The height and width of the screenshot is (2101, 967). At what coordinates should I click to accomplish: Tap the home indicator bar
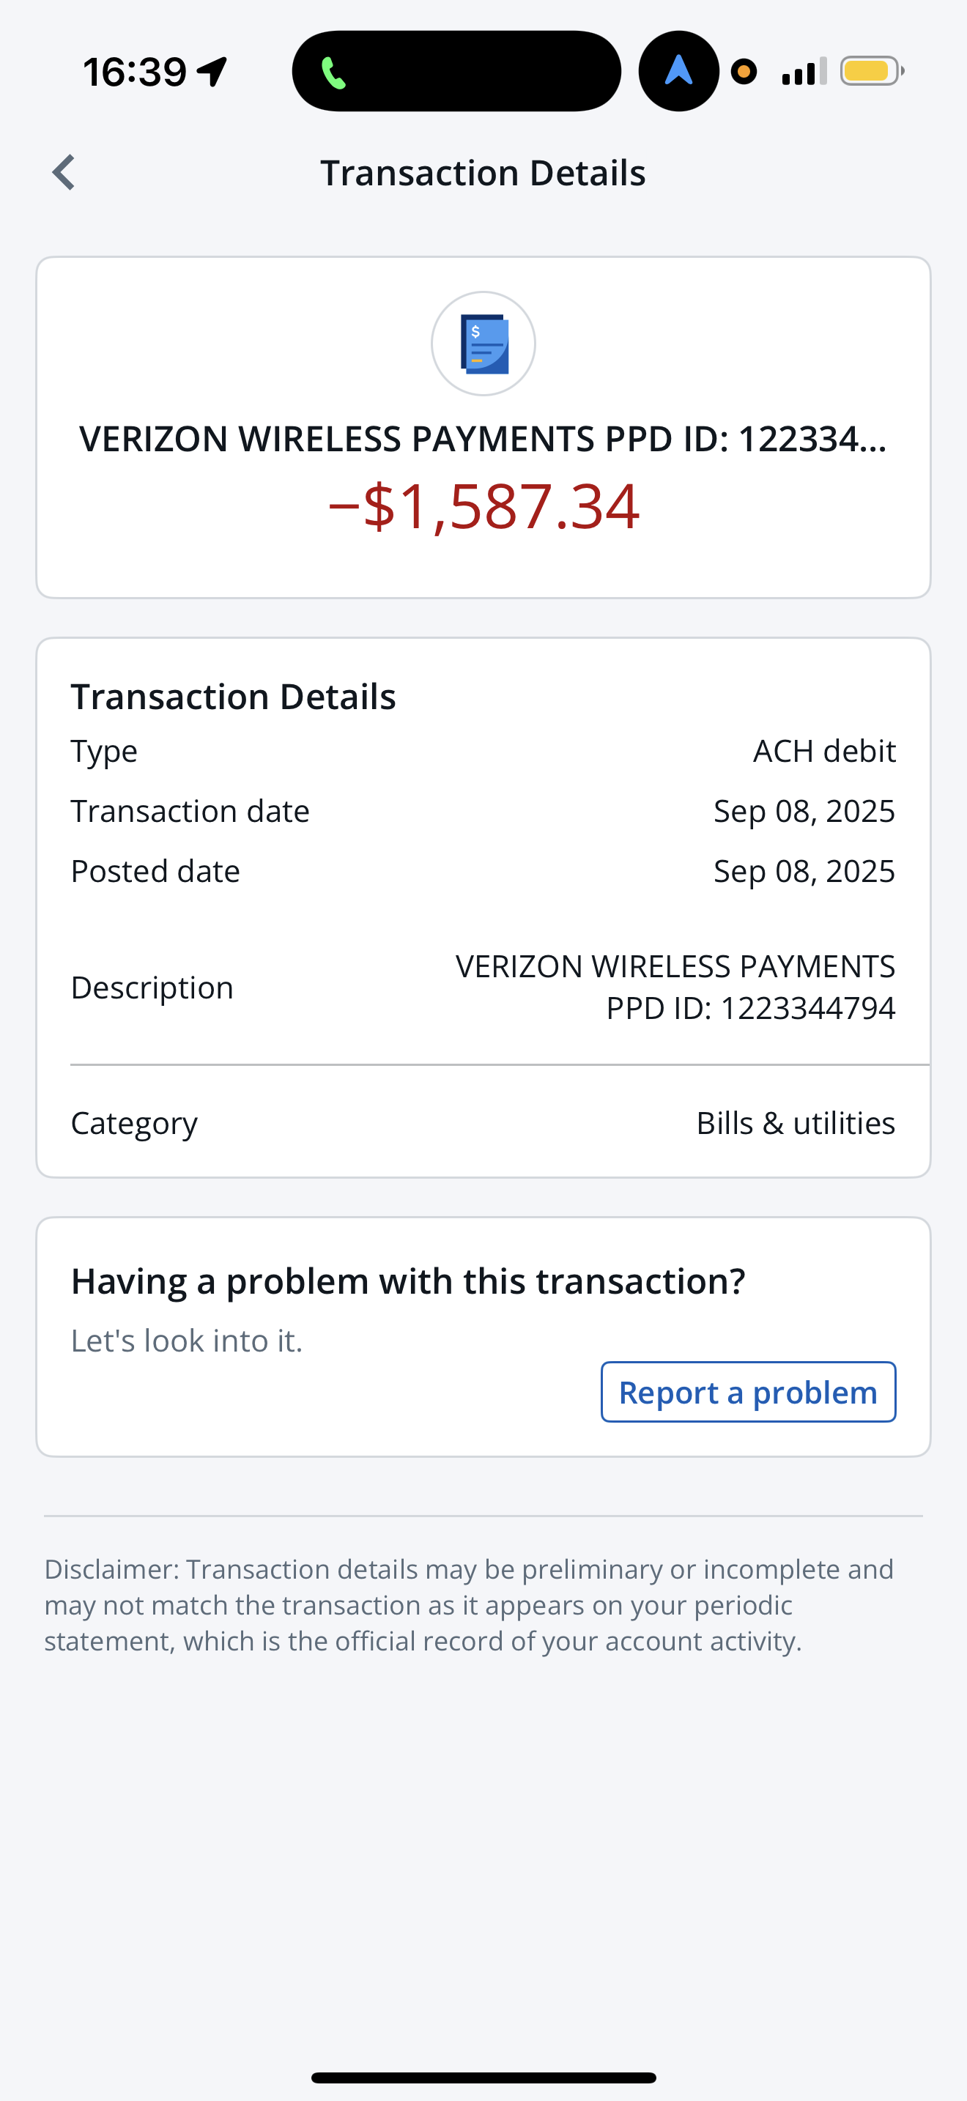[483, 2078]
